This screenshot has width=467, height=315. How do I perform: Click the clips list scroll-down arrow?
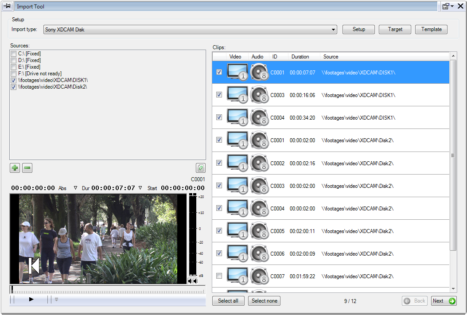click(x=453, y=288)
